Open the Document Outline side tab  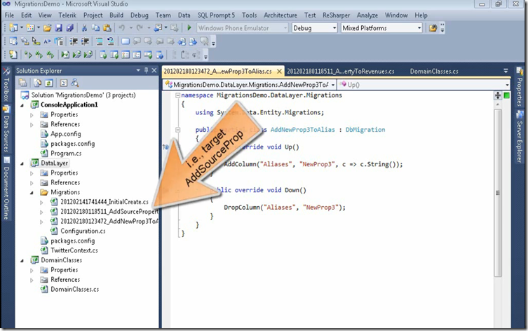(x=6, y=189)
